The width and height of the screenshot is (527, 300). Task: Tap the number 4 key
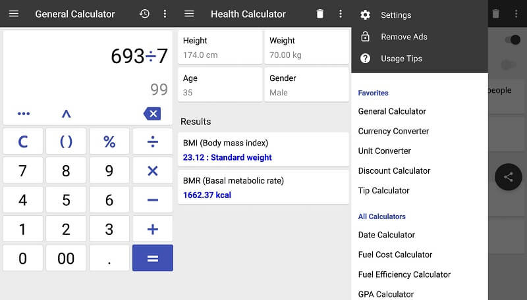click(23, 200)
